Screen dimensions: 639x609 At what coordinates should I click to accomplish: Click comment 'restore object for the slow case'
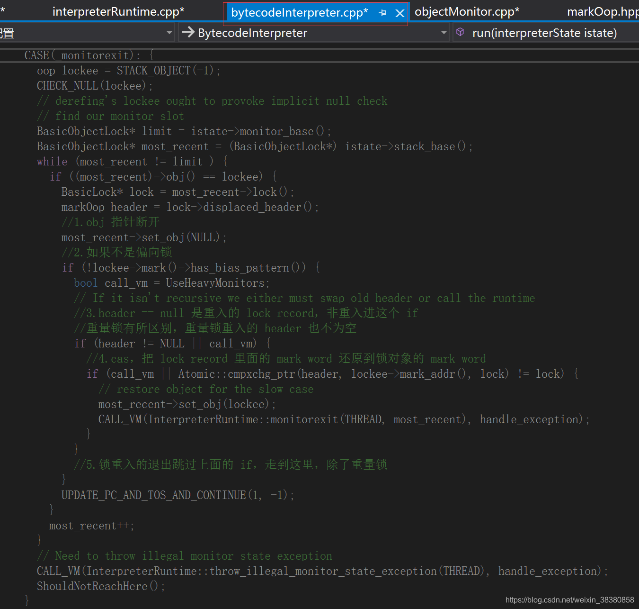(206, 389)
